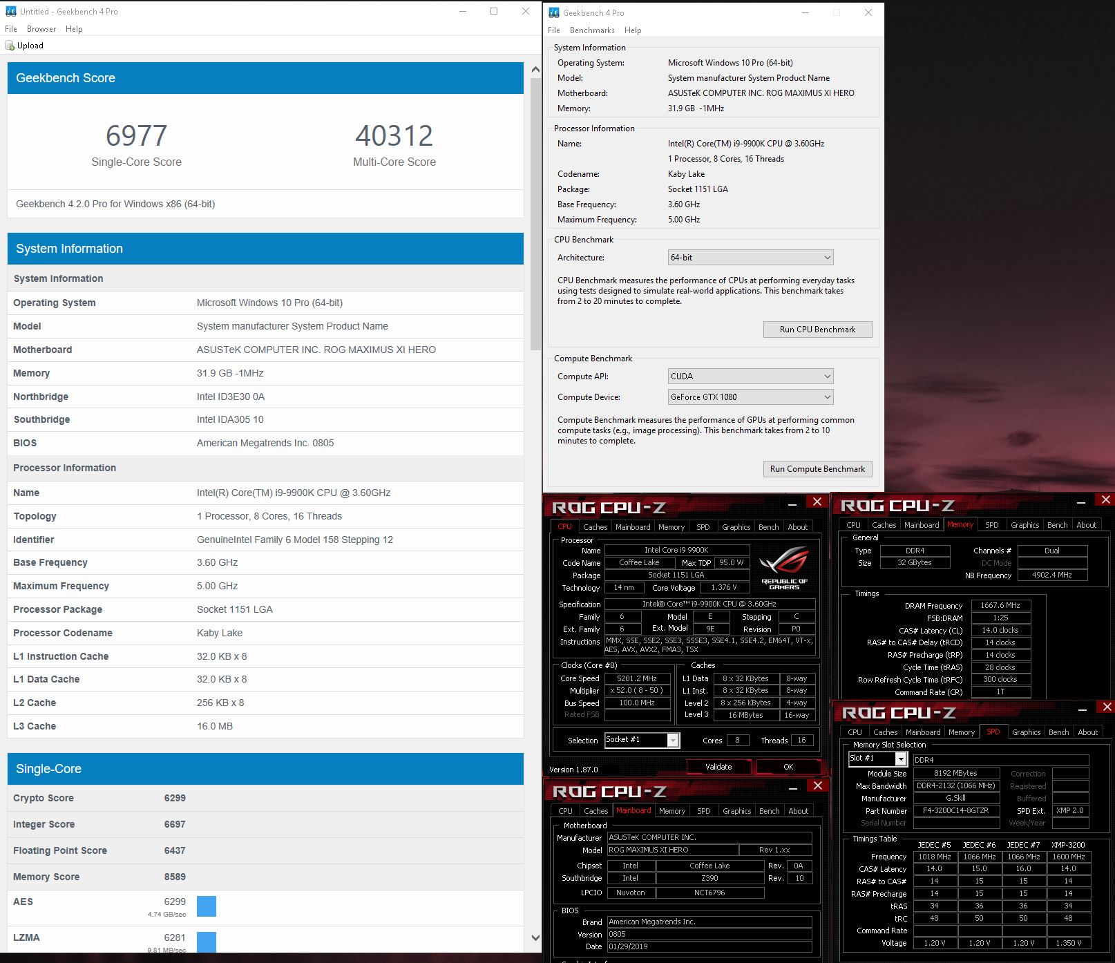Click the ROG Republic of Gamers logo in CPU-Z

(x=784, y=568)
